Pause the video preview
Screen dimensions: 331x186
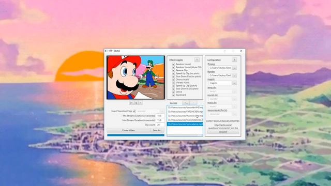(136, 103)
